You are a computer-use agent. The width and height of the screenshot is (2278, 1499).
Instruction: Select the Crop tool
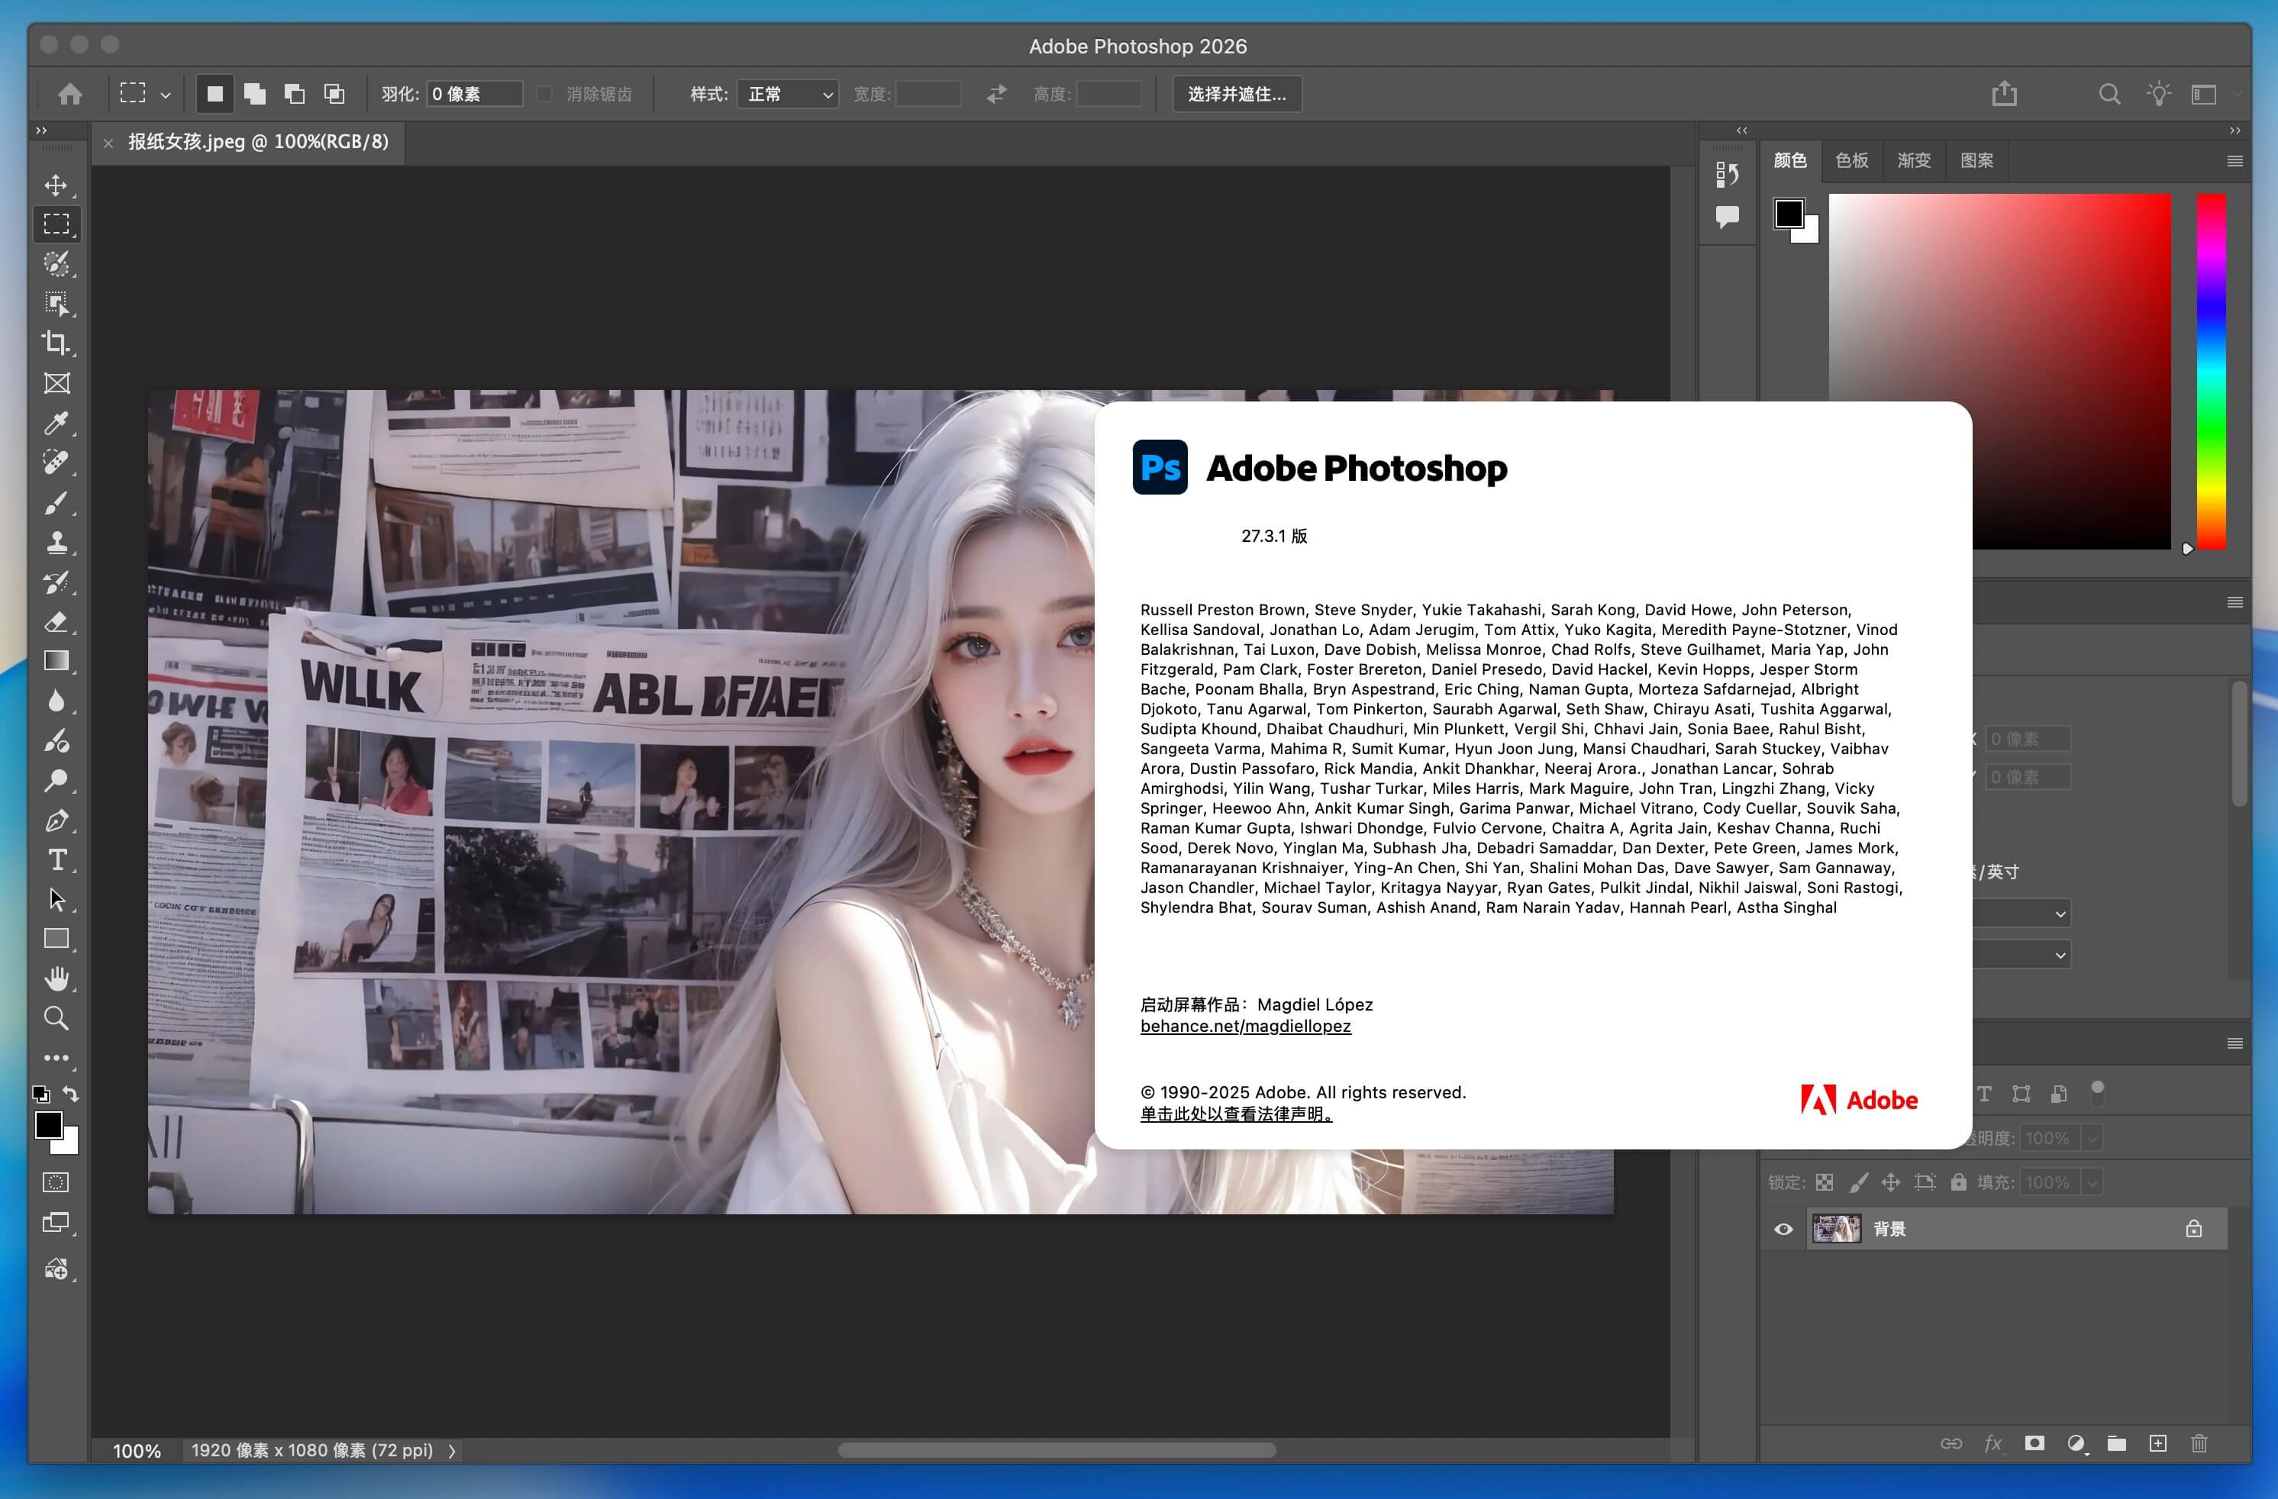tap(56, 343)
